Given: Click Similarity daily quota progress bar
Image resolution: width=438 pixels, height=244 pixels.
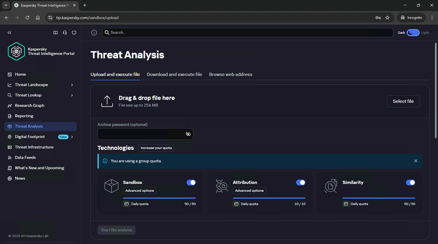Looking at the screenshot, I should (379, 198).
